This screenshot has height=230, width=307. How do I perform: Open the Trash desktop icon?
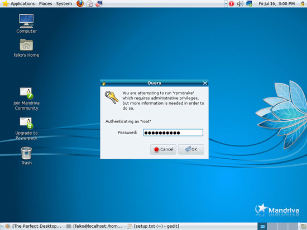(x=26, y=156)
